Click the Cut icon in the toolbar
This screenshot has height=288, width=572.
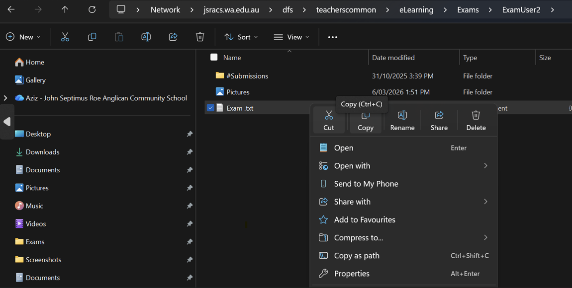(65, 37)
